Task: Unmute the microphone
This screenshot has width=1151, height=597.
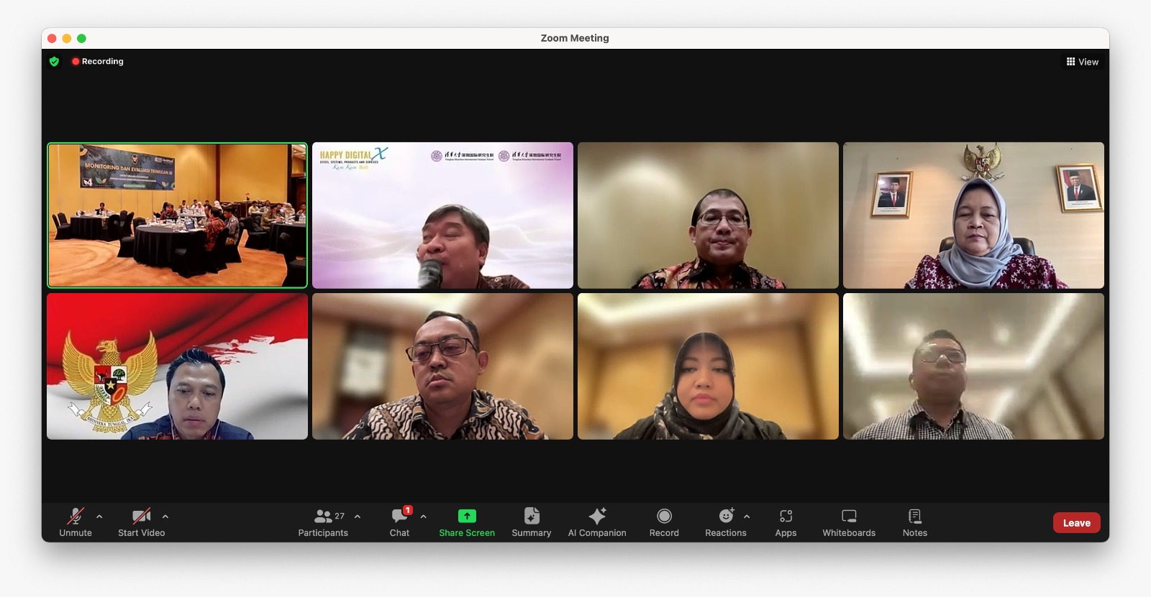Action: [76, 522]
